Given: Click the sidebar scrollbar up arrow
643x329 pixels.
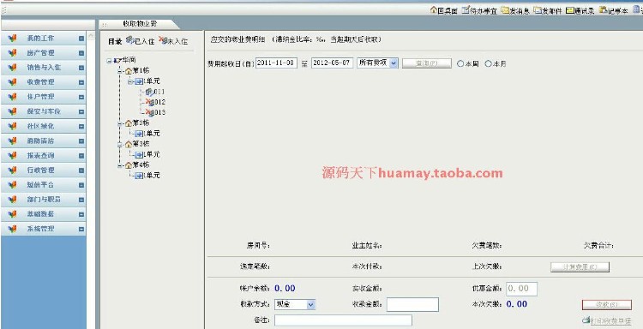Looking at the screenshot, I should coord(91,36).
